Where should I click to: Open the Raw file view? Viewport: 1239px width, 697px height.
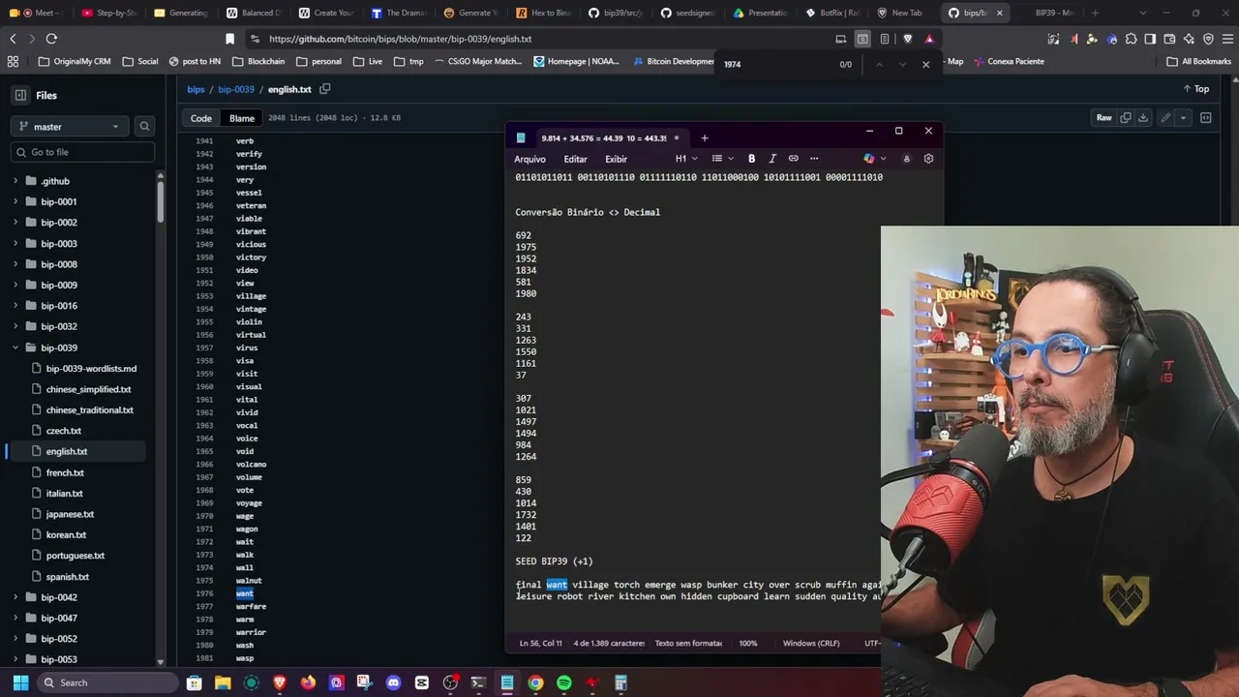click(1103, 118)
